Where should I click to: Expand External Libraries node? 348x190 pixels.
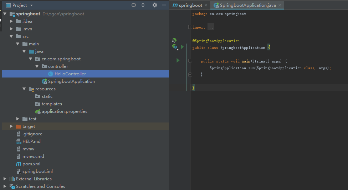(x=5, y=179)
